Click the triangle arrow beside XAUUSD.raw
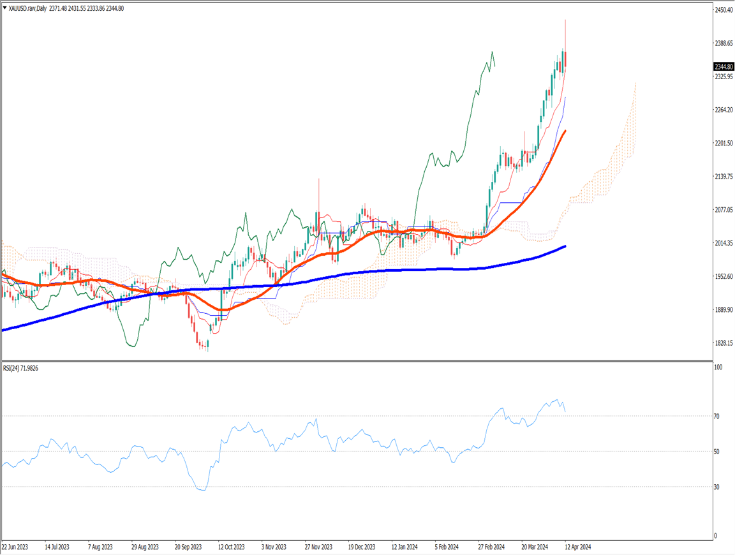 4,8
